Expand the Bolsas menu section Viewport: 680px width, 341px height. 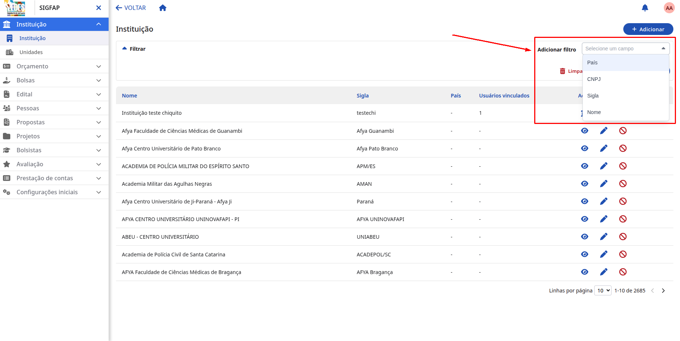(54, 80)
